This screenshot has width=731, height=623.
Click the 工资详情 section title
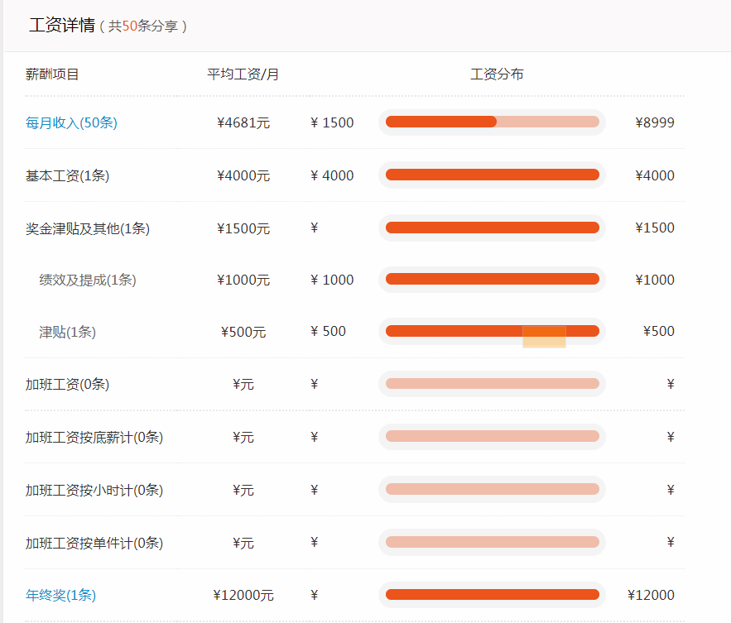62,26
